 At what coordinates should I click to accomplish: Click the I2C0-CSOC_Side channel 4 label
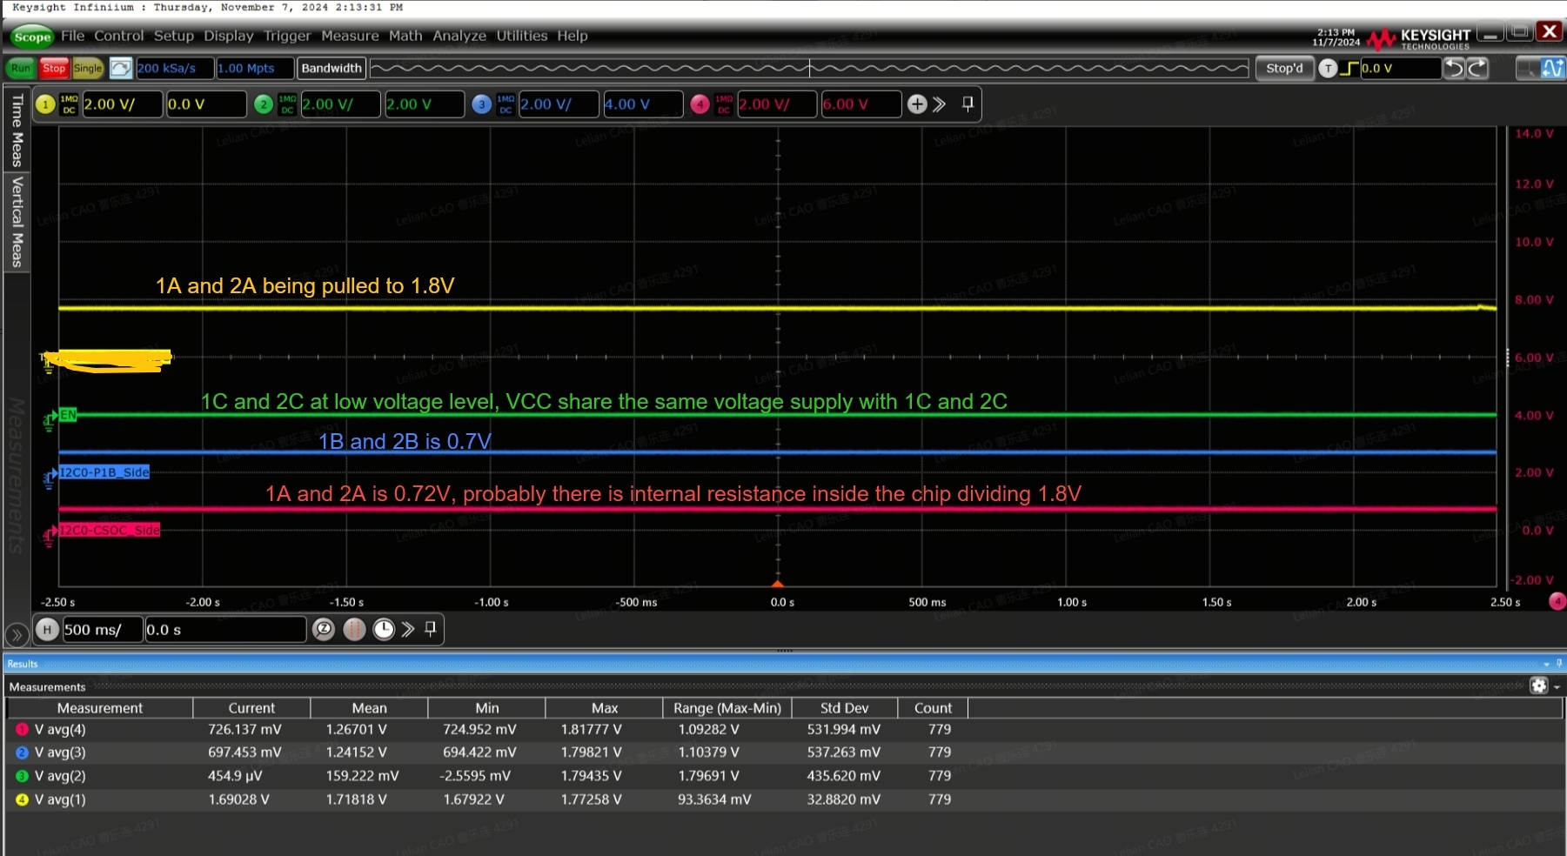click(110, 530)
